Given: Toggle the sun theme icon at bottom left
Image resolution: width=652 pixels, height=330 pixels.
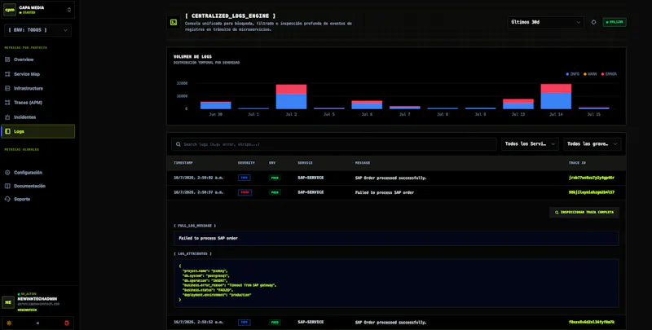Looking at the screenshot, I should [x=9, y=323].
